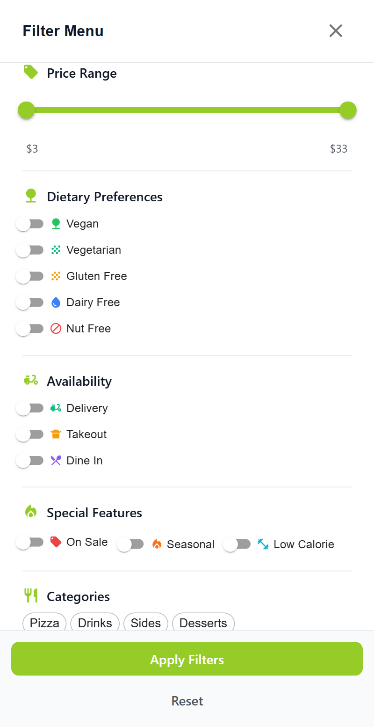374x727 pixels.
Task: Click the dumbbell Low Calorie icon
Action: 263,544
